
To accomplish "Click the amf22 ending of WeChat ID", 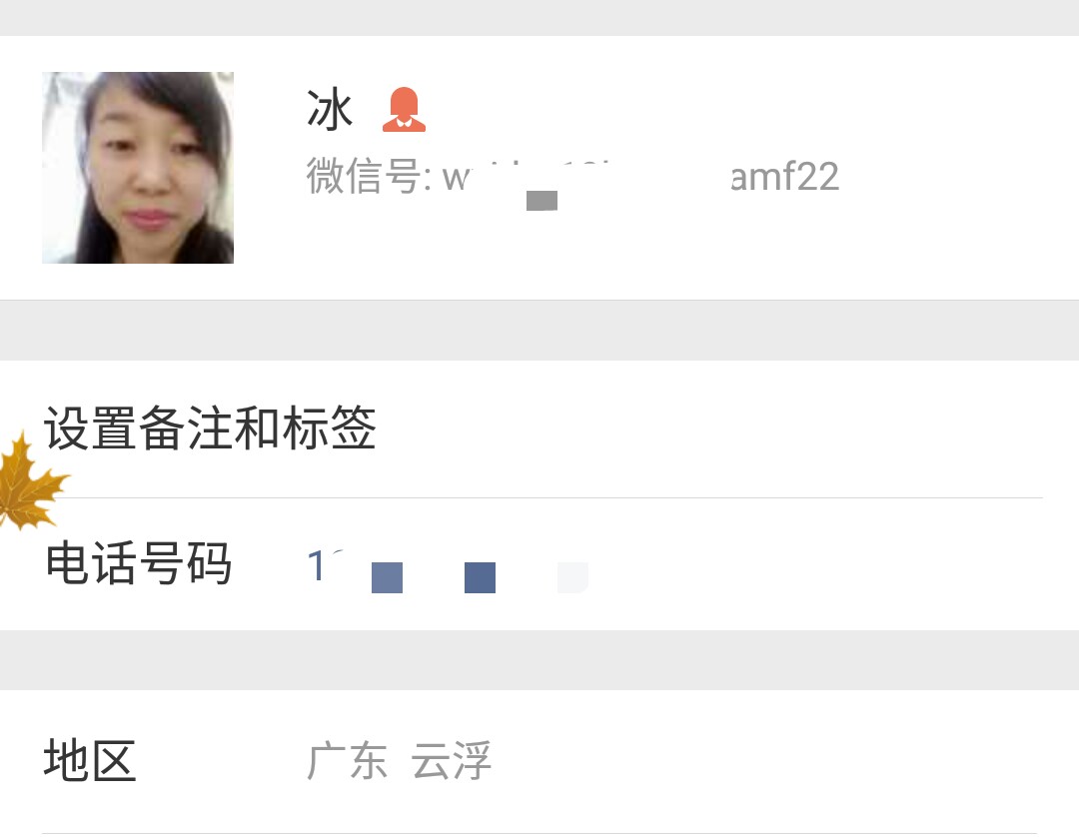I will click(784, 177).
